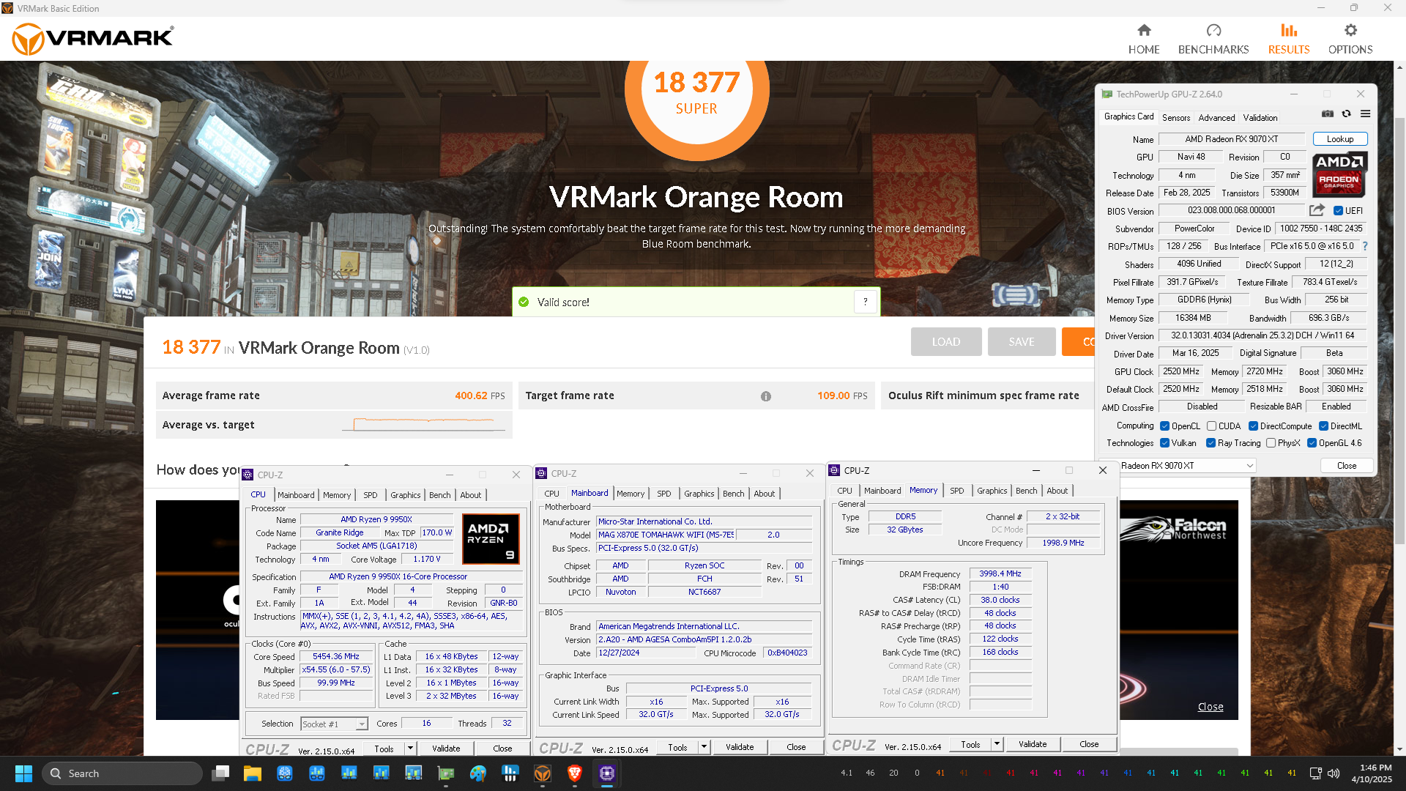Viewport: 1406px width, 791px height.
Task: Click Validate in the Memory CPU-Z window
Action: click(x=1033, y=744)
